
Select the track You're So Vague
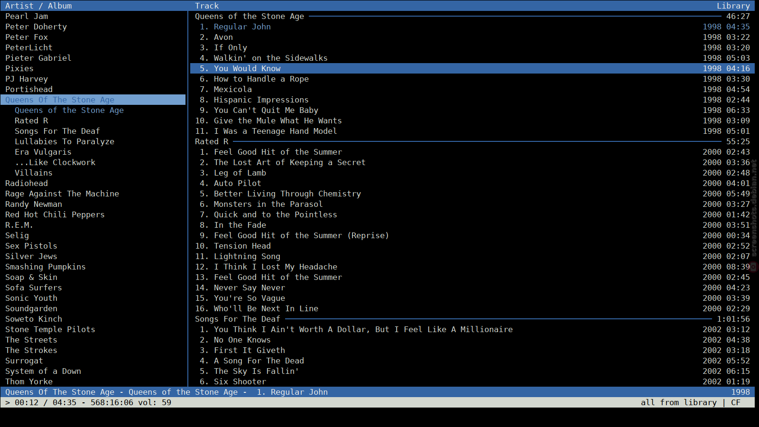(472, 298)
